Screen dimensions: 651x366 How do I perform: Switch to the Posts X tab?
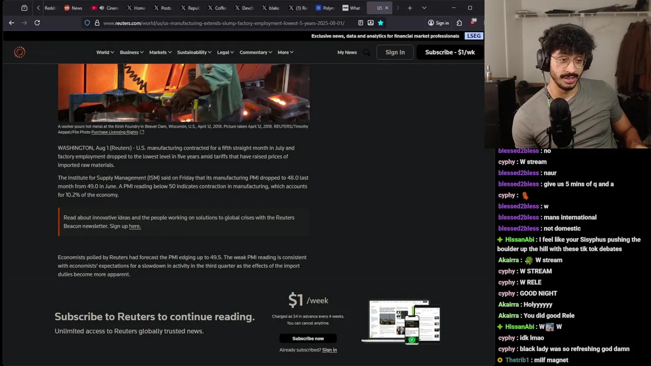click(163, 8)
